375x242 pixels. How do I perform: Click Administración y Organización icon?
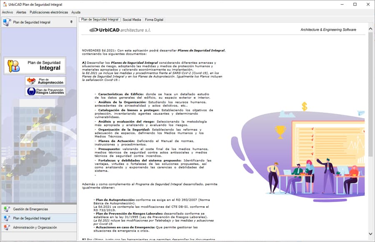(7, 227)
